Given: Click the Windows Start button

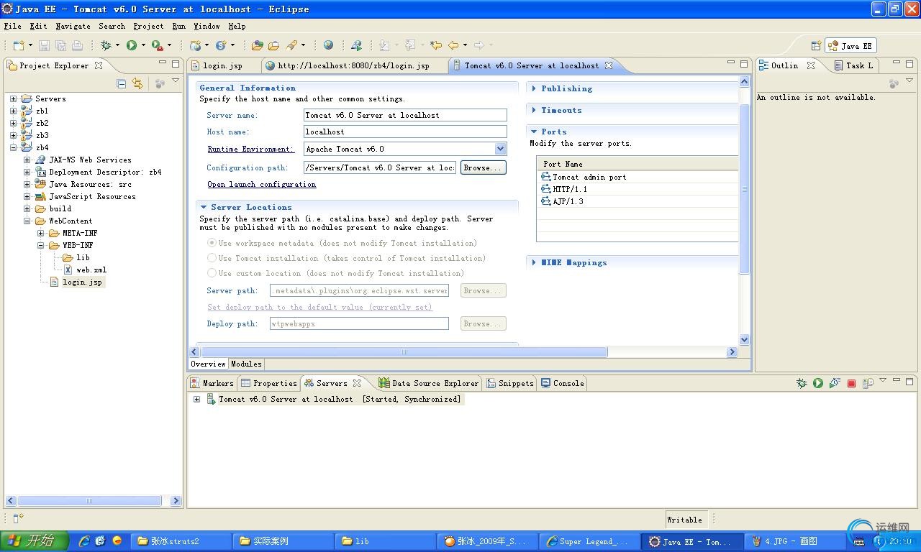Looking at the screenshot, I should pos(34,541).
